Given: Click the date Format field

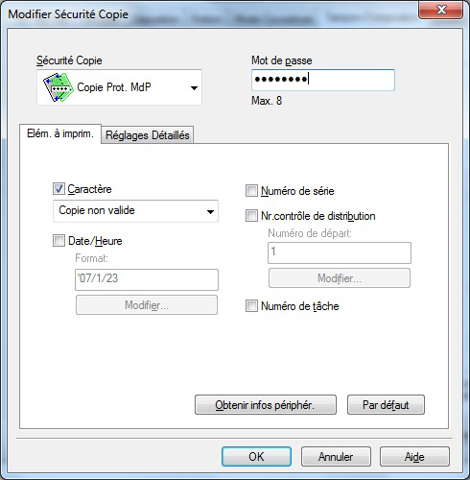Looking at the screenshot, I should (x=147, y=279).
